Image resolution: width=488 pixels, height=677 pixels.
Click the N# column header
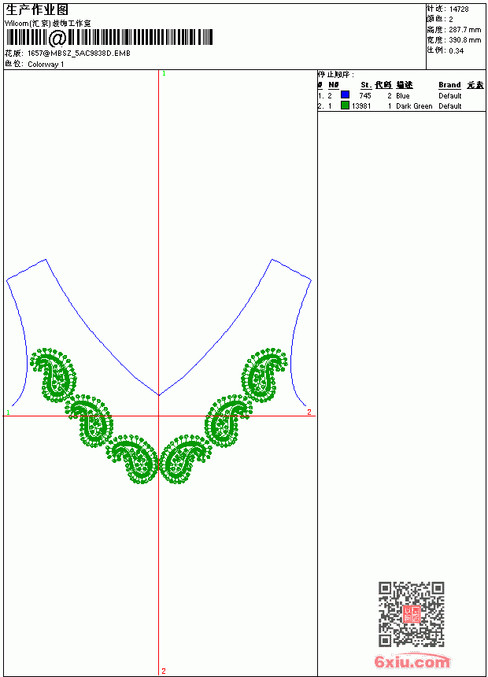333,85
